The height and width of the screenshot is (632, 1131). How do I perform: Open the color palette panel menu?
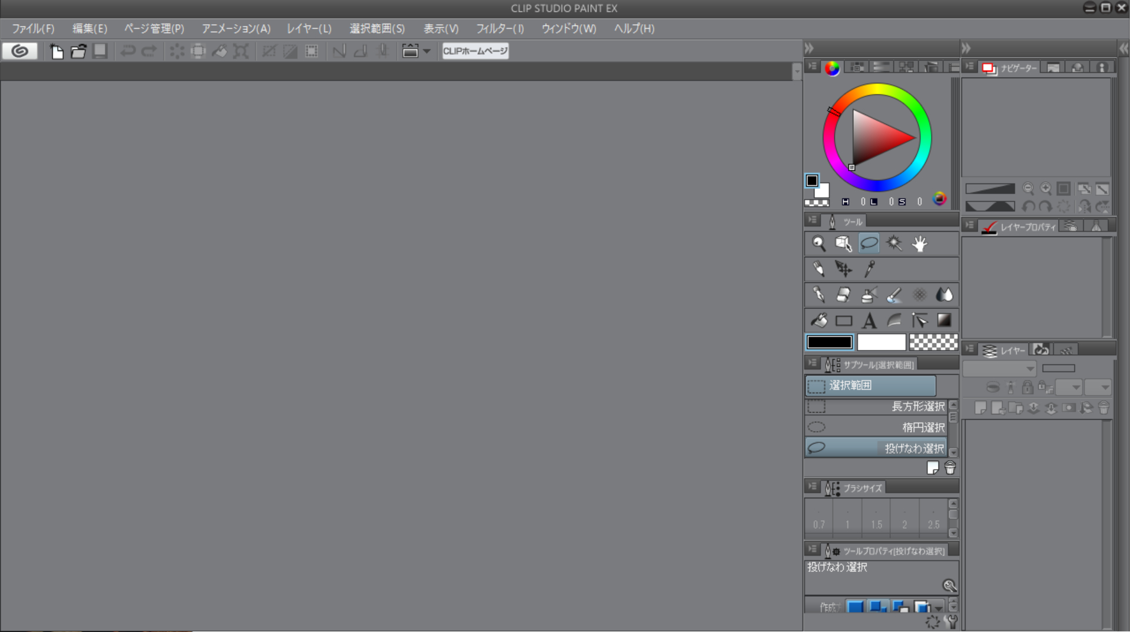click(x=812, y=67)
